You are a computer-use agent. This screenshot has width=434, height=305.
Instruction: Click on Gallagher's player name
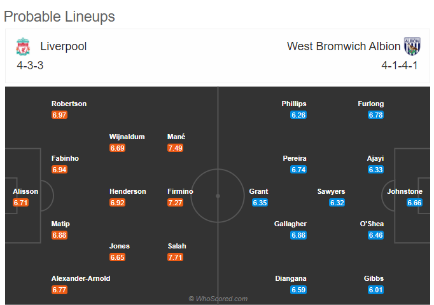coord(290,224)
